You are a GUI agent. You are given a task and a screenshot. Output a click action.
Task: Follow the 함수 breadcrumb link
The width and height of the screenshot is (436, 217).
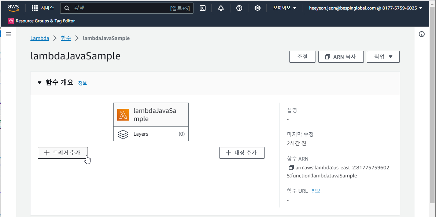click(x=66, y=38)
